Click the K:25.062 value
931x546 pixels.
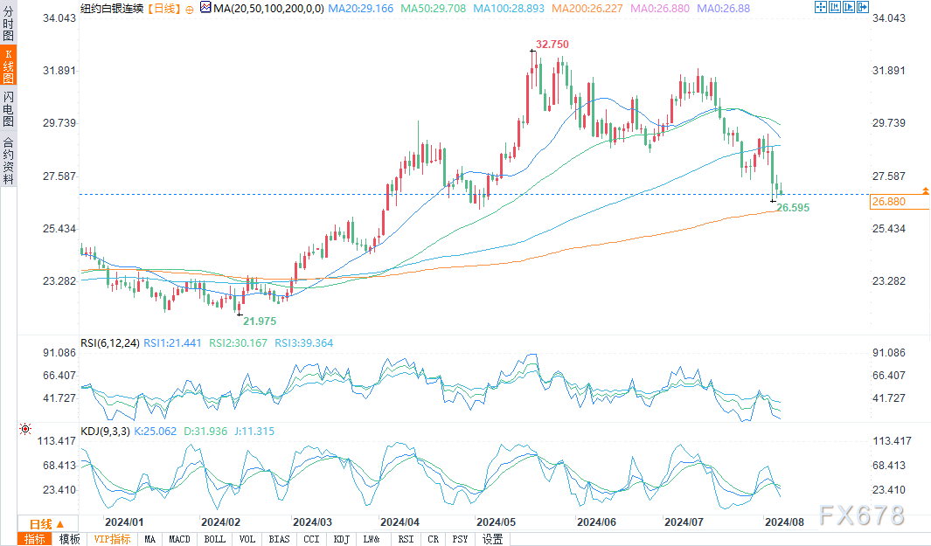click(156, 432)
